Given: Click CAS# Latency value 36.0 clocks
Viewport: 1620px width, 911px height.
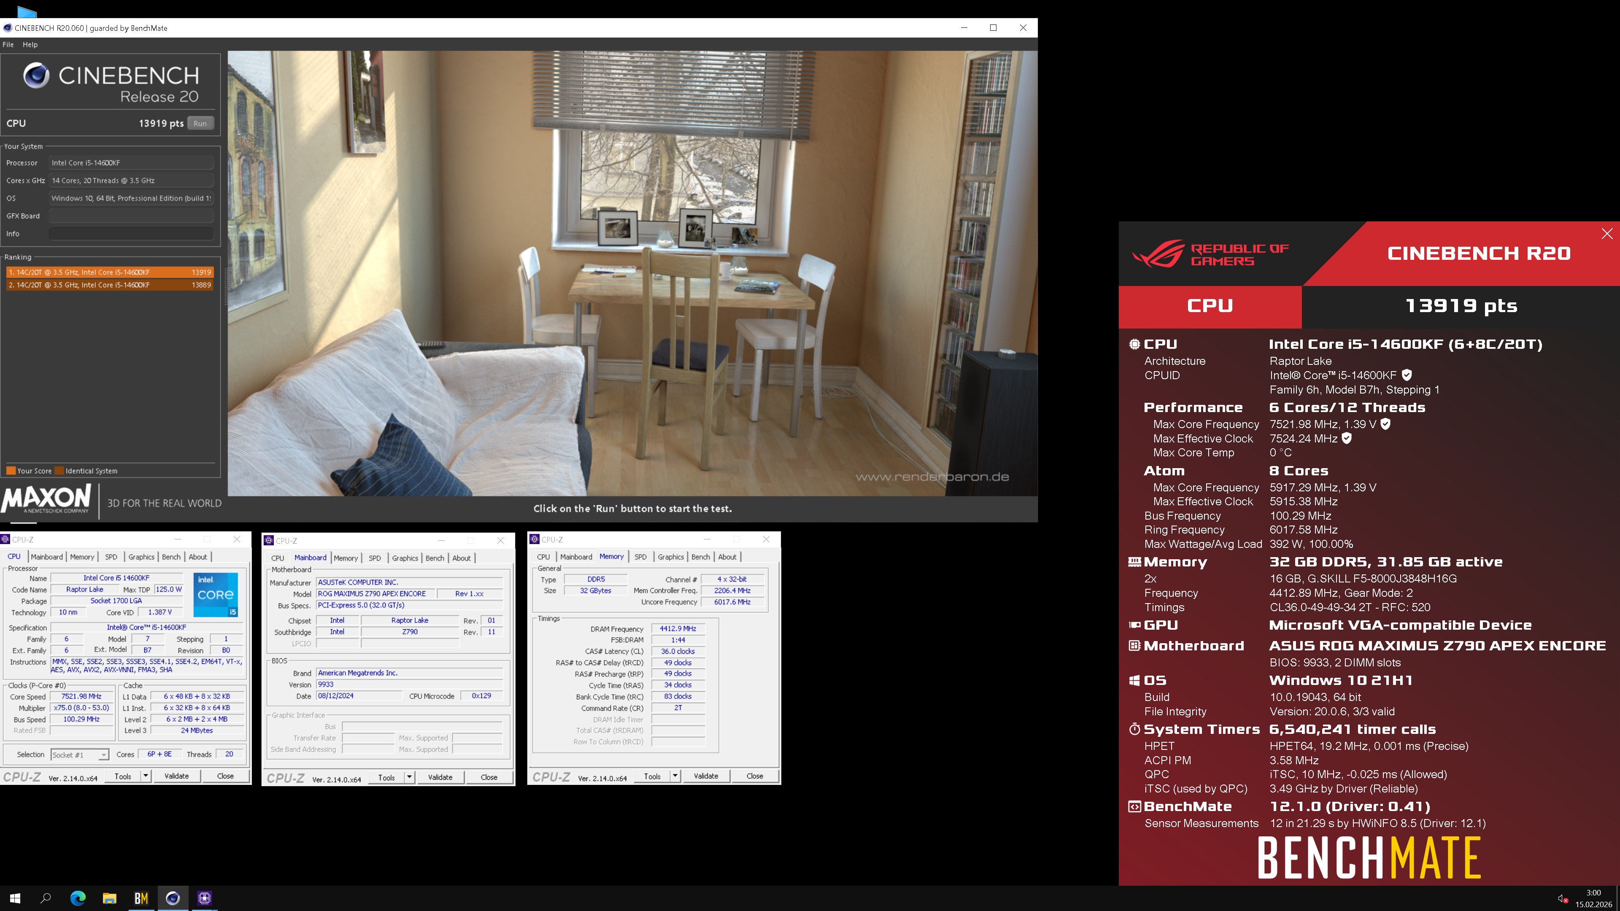Looking at the screenshot, I should coord(678,651).
